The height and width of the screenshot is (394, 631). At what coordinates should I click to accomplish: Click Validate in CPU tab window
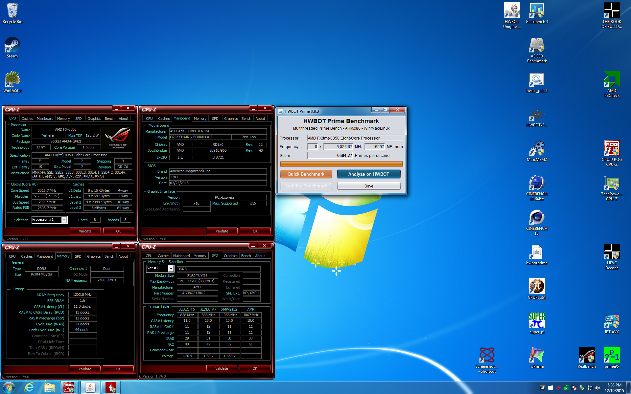pyautogui.click(x=85, y=231)
